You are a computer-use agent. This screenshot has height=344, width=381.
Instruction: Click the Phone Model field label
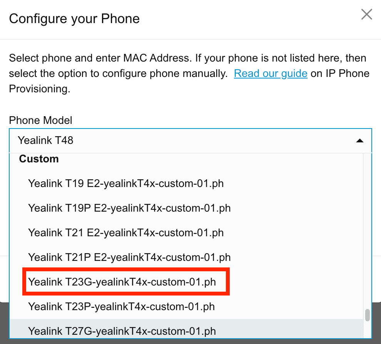(40, 120)
